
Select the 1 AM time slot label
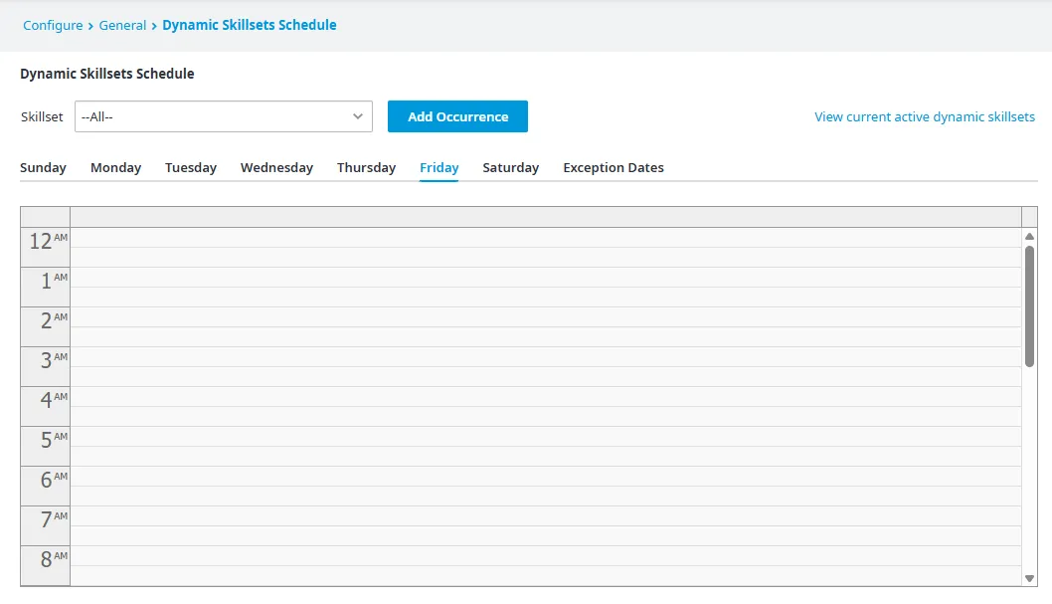point(46,288)
